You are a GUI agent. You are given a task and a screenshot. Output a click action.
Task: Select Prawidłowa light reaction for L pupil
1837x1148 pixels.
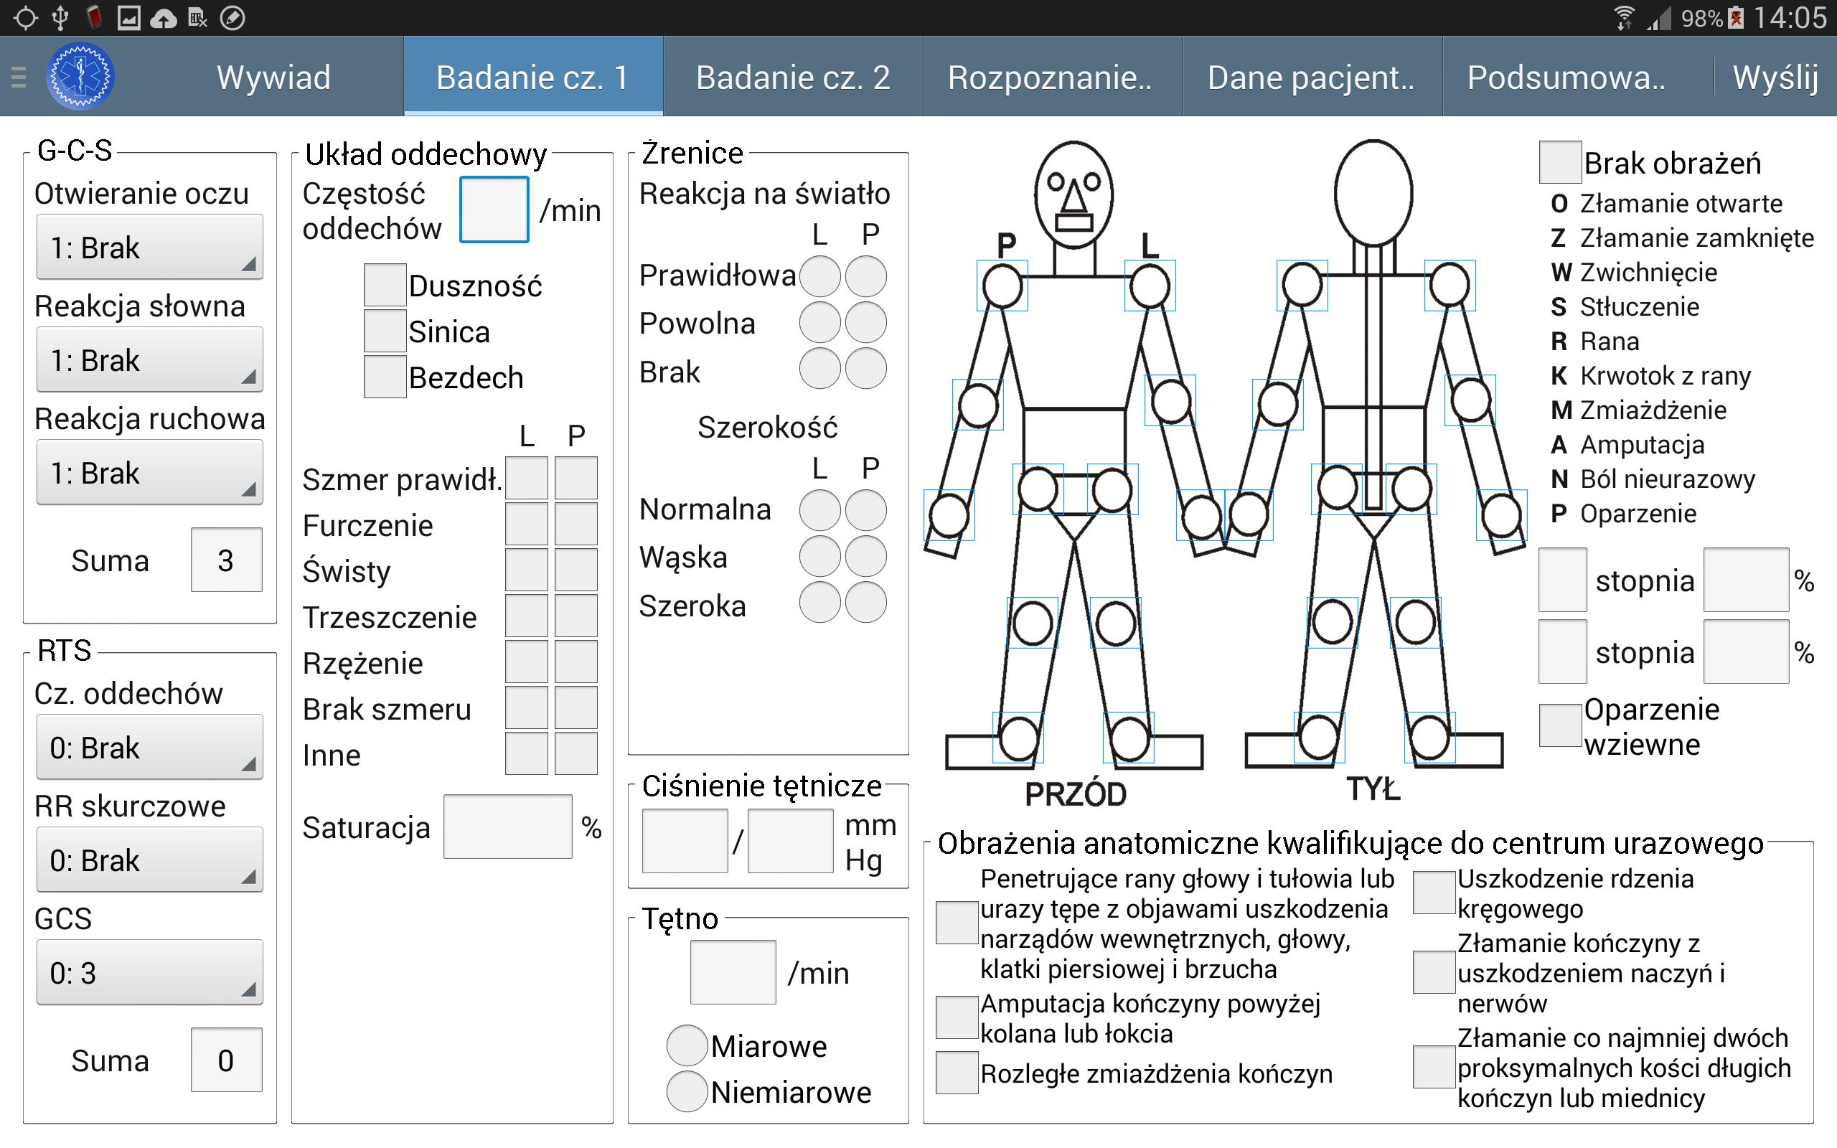819,276
